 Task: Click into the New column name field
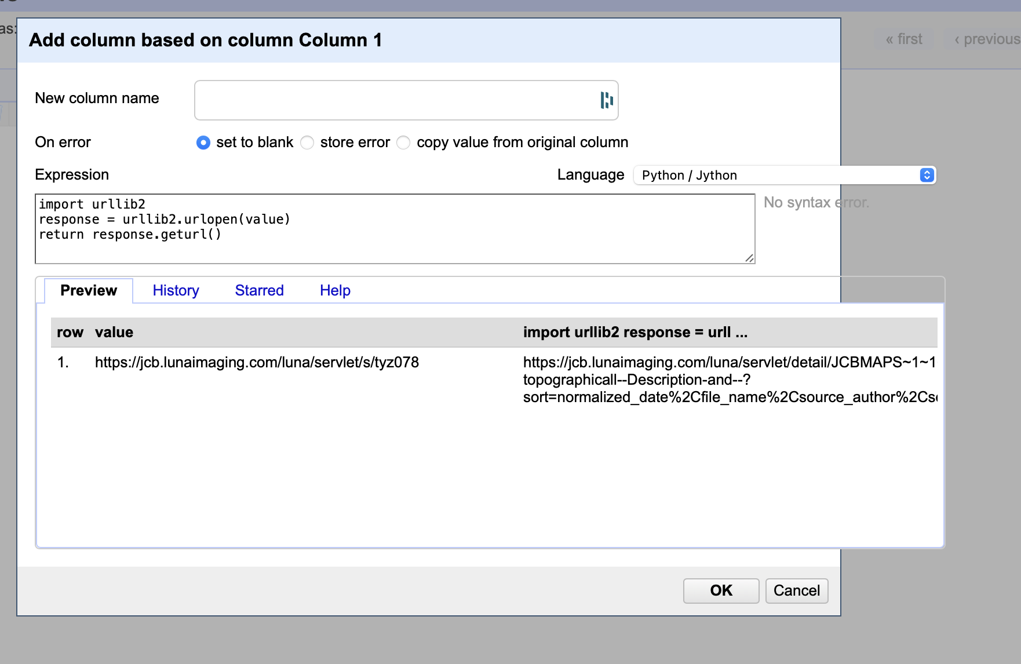(x=394, y=100)
